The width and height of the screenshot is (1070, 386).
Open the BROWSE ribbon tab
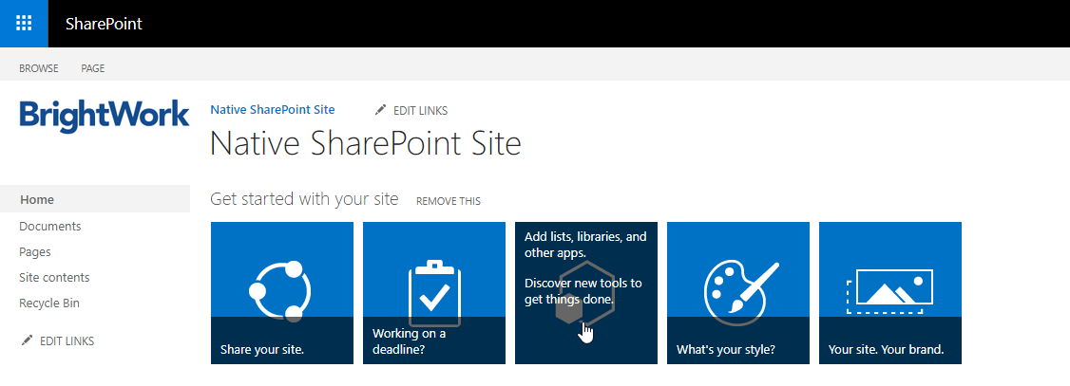(39, 68)
